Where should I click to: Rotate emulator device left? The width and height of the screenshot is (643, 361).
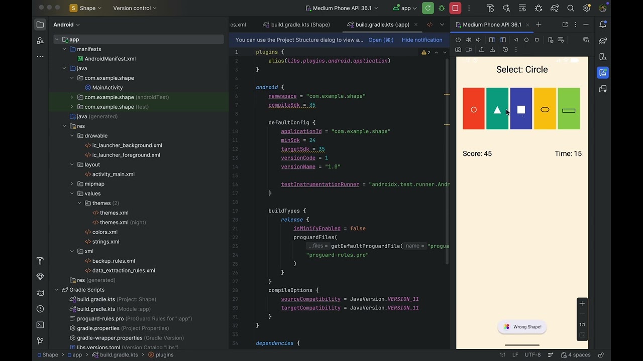(492, 40)
